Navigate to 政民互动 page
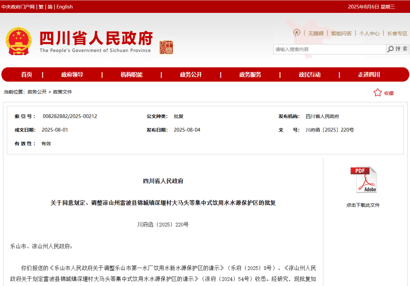 [x=309, y=75]
